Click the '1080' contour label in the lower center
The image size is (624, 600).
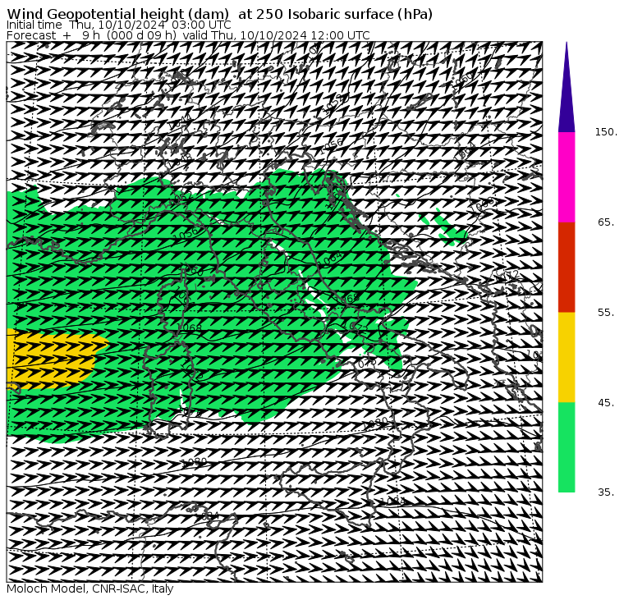pyautogui.click(x=194, y=462)
